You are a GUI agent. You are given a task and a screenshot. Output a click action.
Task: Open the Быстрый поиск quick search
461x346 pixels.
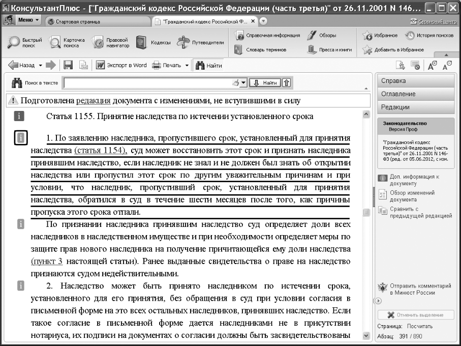click(25, 43)
